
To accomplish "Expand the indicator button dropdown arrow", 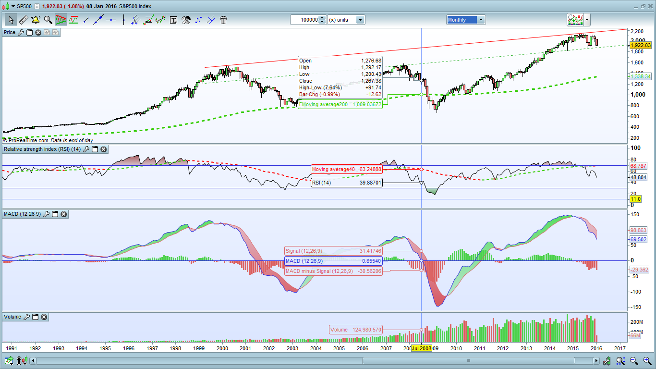I will click(x=587, y=20).
